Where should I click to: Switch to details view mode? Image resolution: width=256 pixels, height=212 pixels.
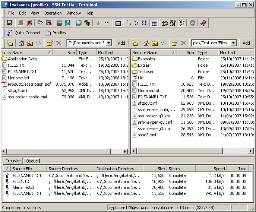point(154,23)
